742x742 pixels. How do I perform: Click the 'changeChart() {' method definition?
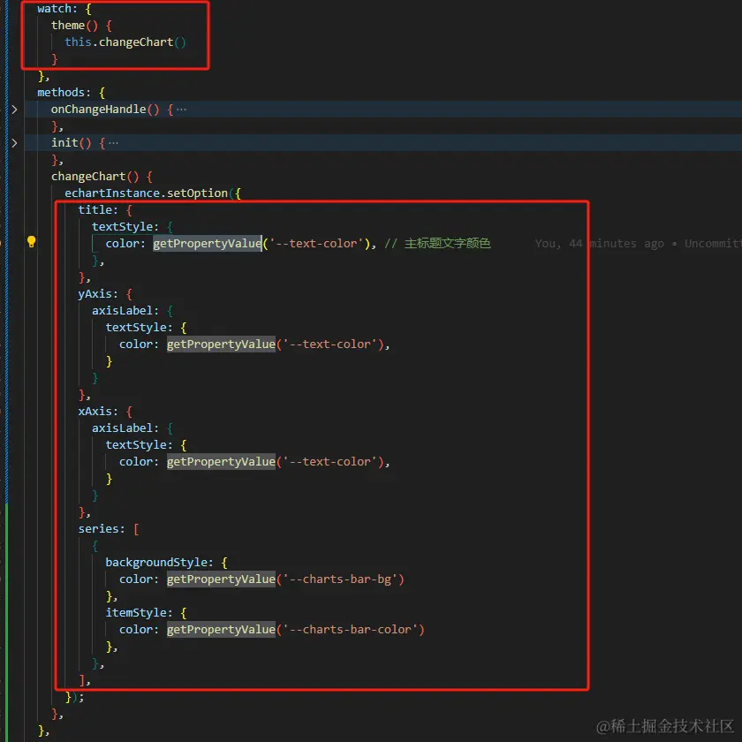point(102,177)
